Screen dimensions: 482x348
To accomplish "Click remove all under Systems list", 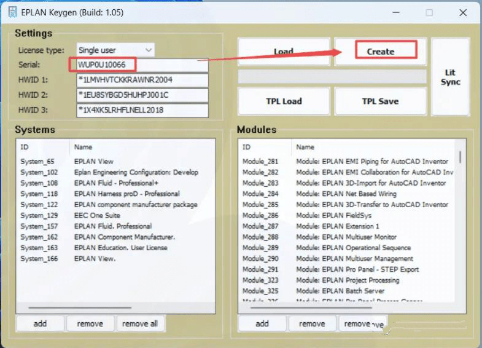I will pos(140,323).
